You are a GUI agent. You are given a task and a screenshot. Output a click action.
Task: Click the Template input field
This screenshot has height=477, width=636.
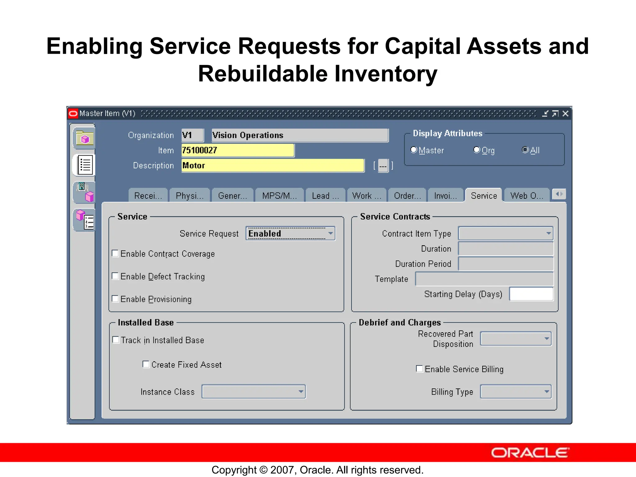coord(484,279)
